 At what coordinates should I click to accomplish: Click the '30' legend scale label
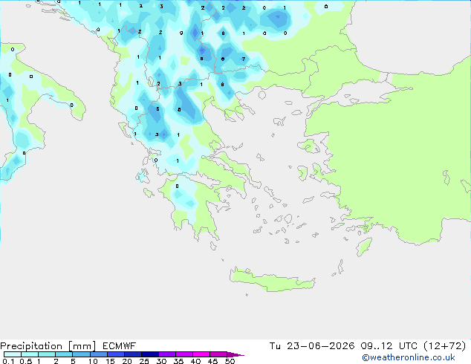(x=161, y=361)
